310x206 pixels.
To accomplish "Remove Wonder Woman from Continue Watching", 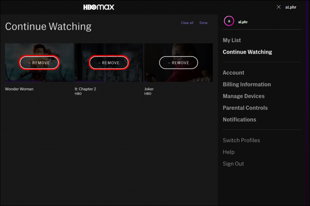I will click(x=39, y=62).
